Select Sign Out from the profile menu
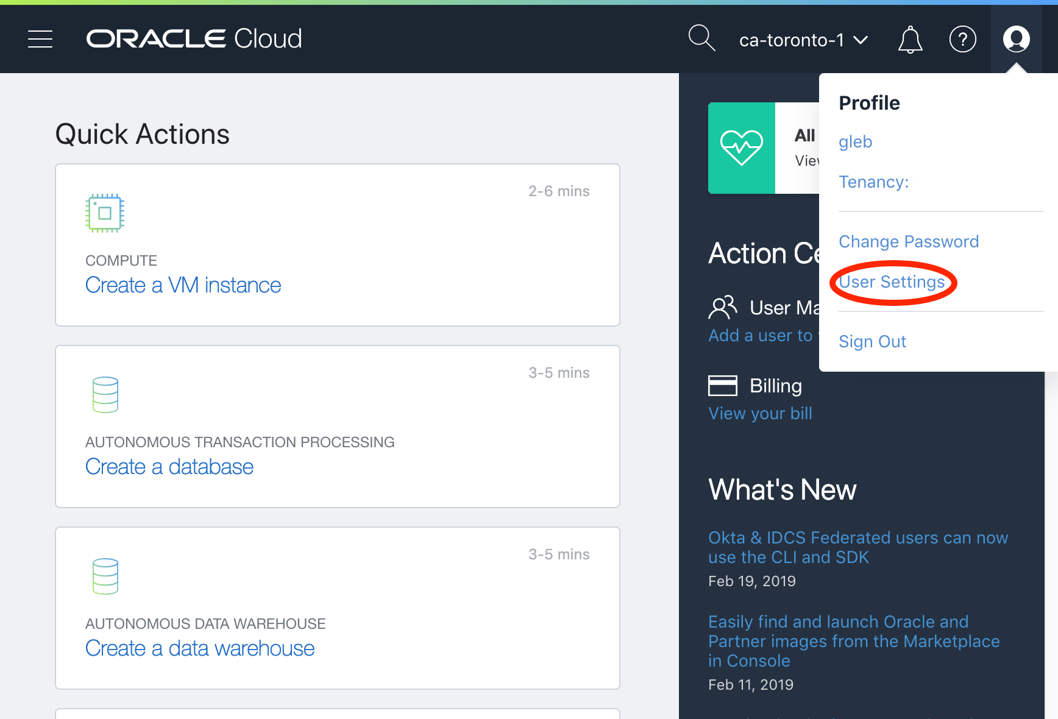The height and width of the screenshot is (719, 1058). pyautogui.click(x=872, y=341)
